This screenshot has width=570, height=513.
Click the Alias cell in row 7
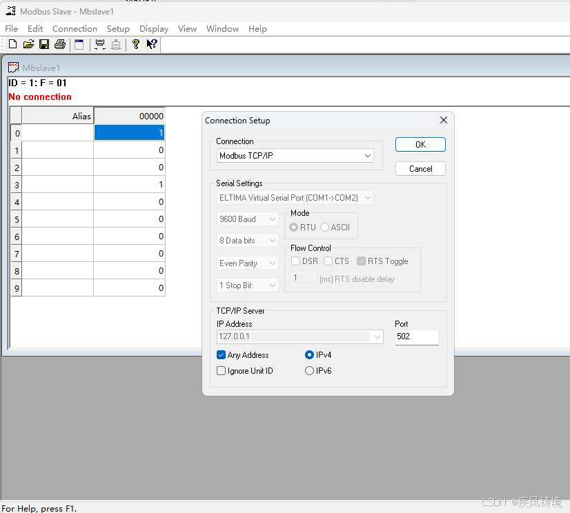point(57,254)
